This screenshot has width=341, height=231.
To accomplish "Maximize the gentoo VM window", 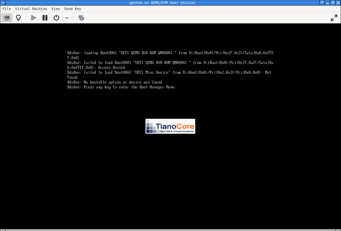I will pyautogui.click(x=332, y=3).
